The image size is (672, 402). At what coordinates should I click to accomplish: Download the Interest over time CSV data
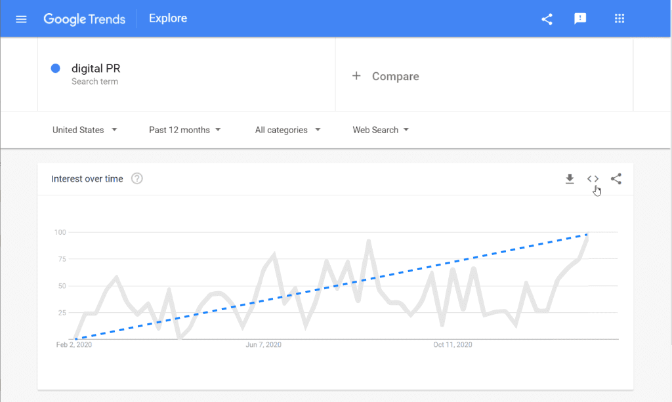[x=570, y=178]
